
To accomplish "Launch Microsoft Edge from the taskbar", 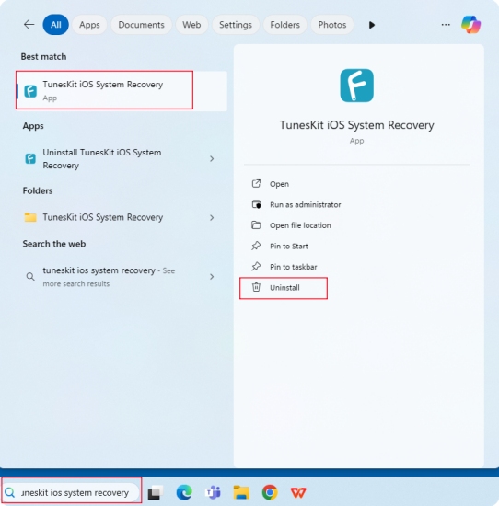I will [x=184, y=492].
